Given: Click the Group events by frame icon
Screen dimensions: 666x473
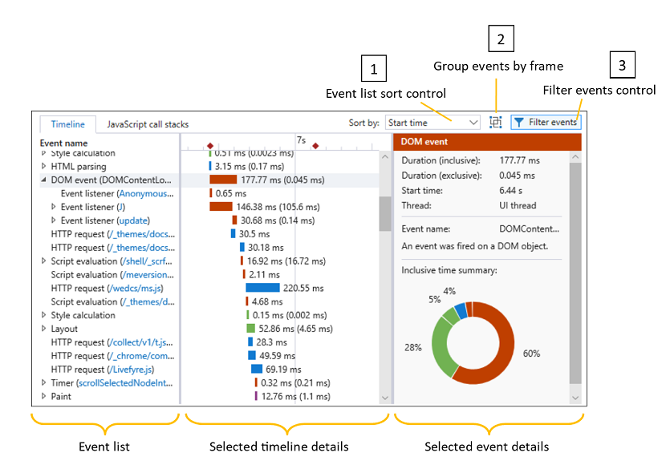Looking at the screenshot, I should click(x=495, y=122).
